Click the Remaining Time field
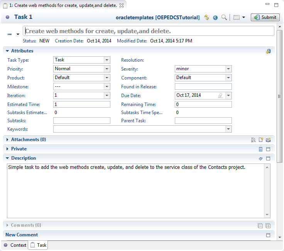284x251 pixels. pyautogui.click(x=203, y=104)
